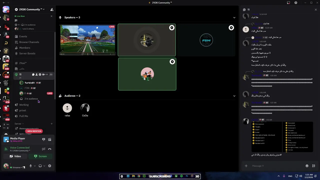Click moderator badge on bottom speaker tile
320x180 pixels.
coord(172,62)
